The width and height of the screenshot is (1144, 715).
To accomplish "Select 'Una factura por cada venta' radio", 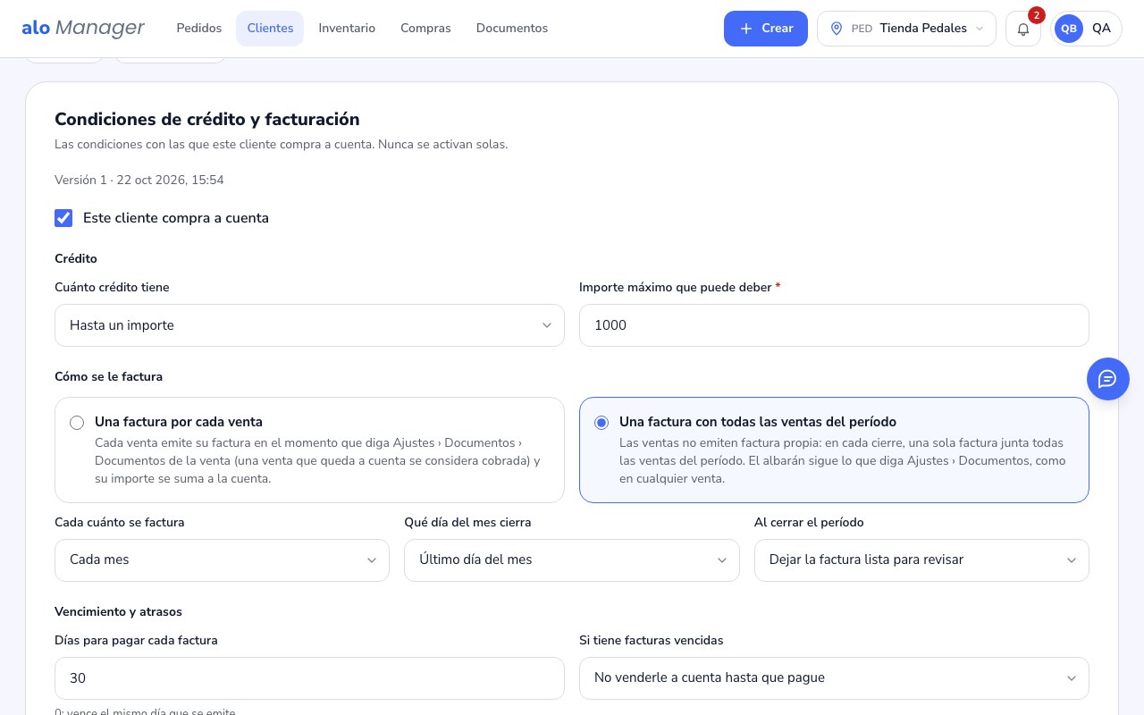I will tap(77, 423).
